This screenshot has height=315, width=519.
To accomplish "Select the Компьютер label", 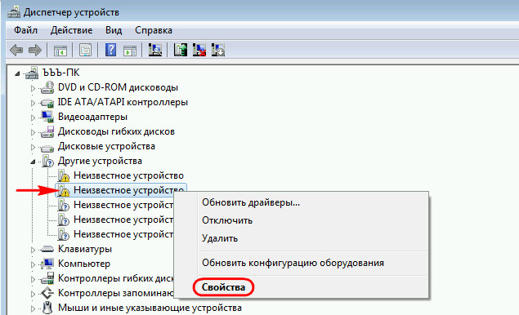I will click(84, 264).
